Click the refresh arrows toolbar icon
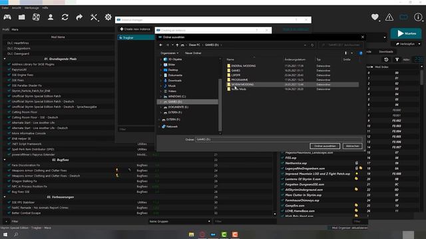This screenshot has height=239, width=426. (x=65, y=17)
